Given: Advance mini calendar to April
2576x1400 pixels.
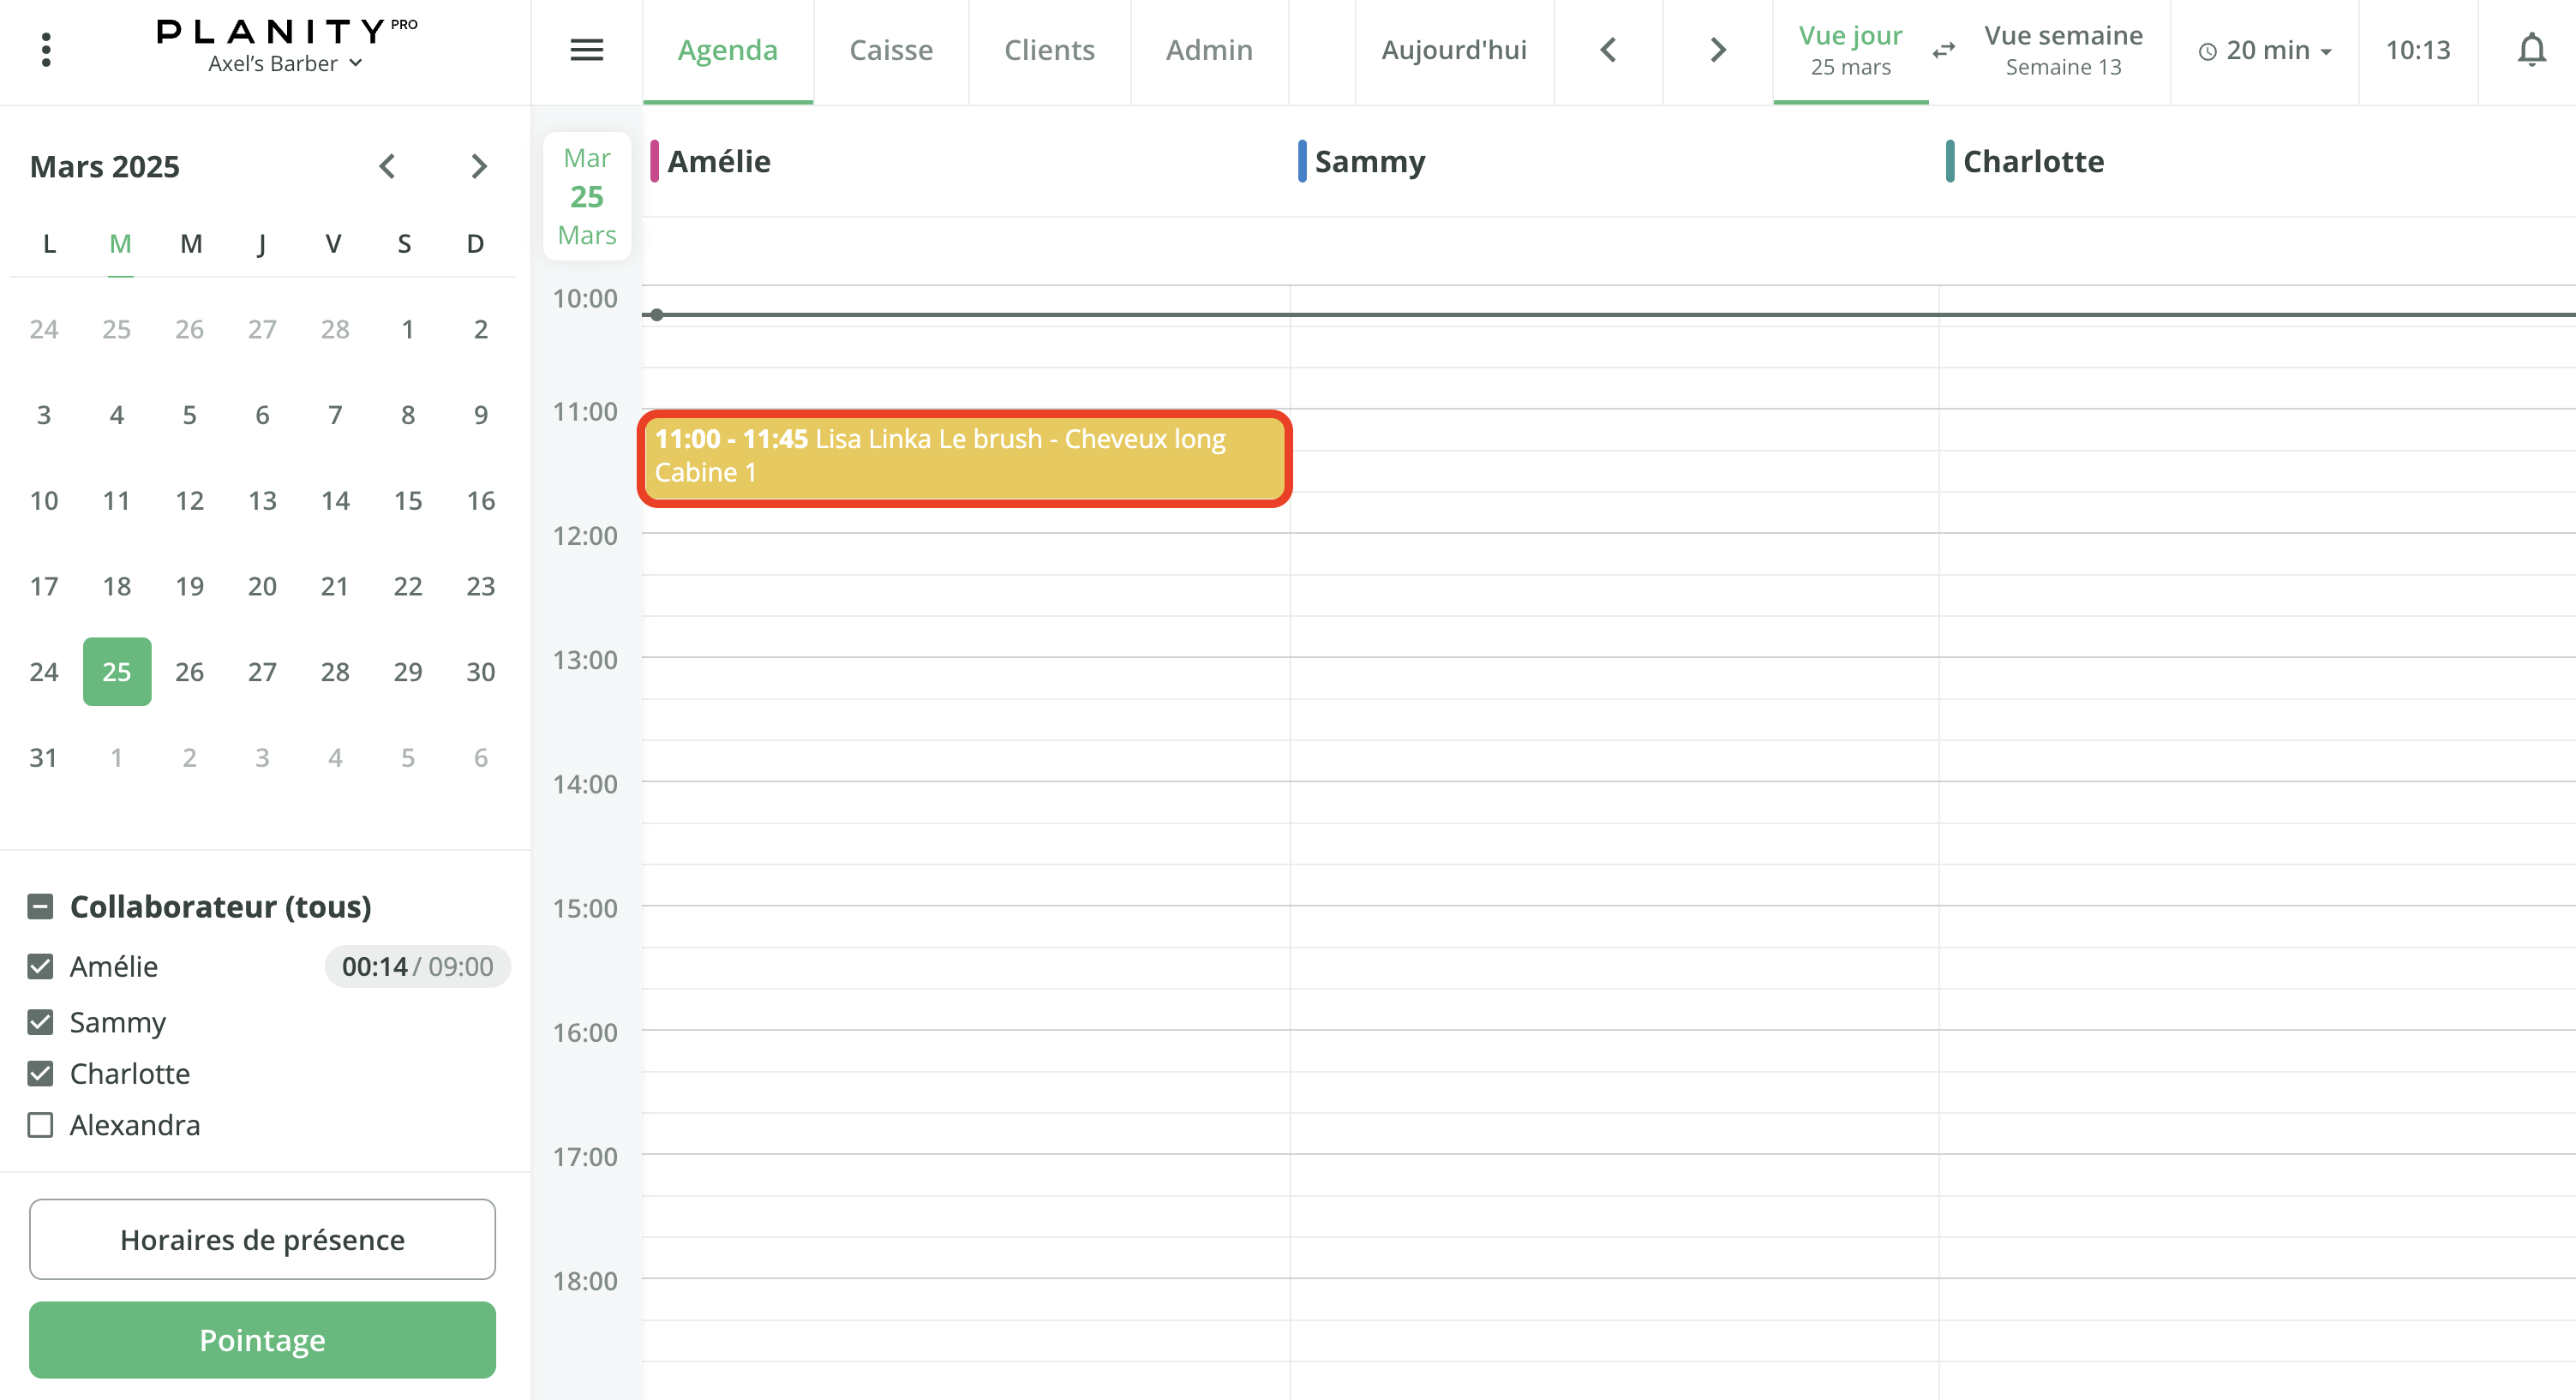Looking at the screenshot, I should point(479,166).
